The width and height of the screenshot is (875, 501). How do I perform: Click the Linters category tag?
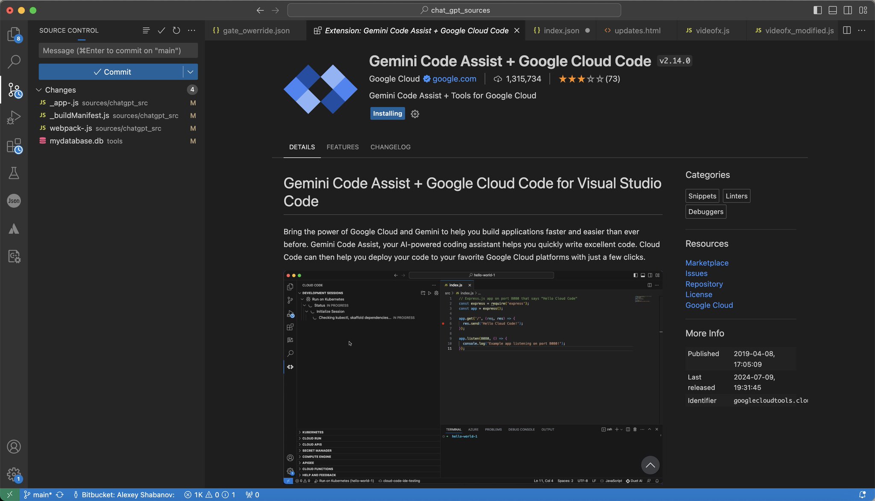(737, 196)
